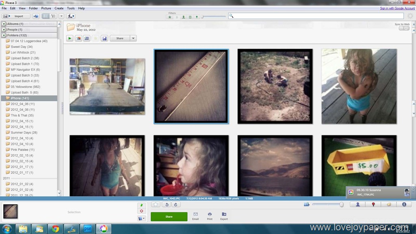Open the folder Share dropdown arrow
Screen dimensions: 416x234
[133, 39]
